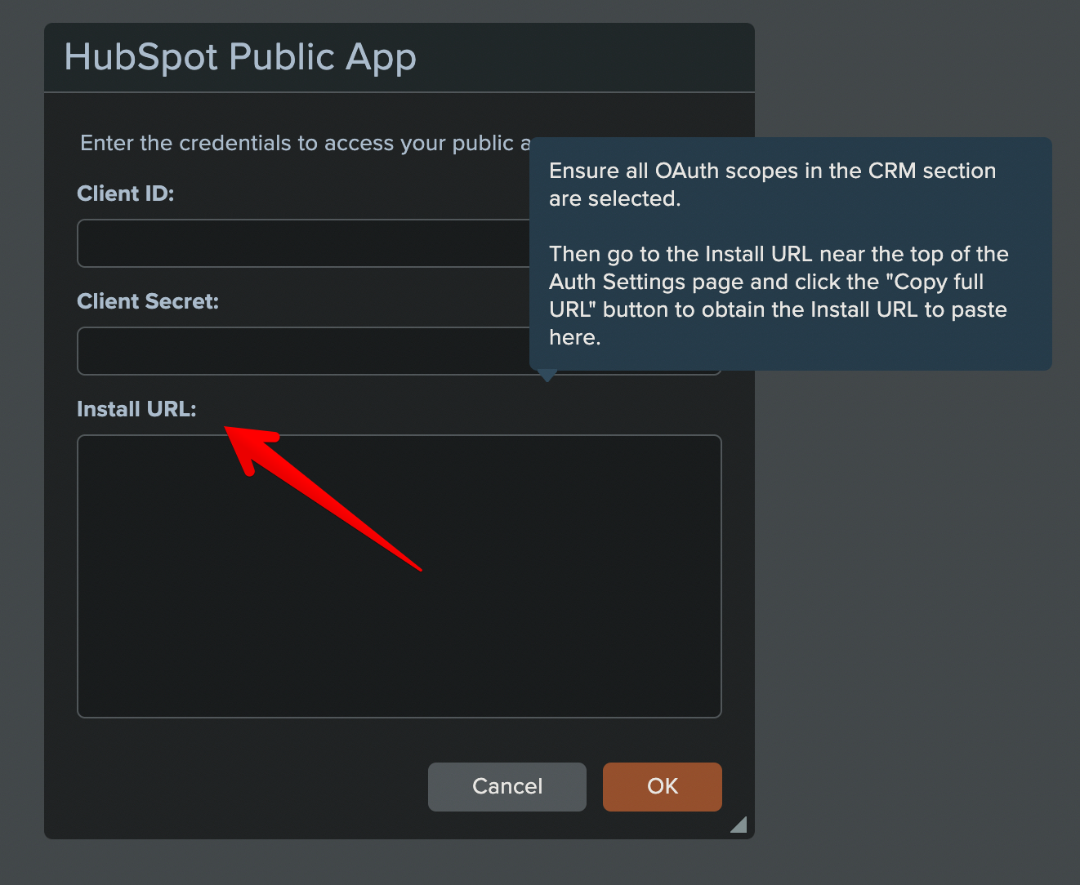Click the 'Ensure all OAuth scopes' tooltip text
This screenshot has height=885, width=1080.
coord(773,185)
